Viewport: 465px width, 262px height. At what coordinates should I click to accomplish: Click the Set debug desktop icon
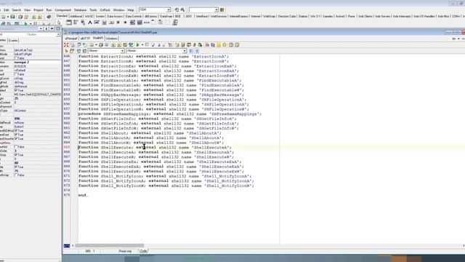coord(182,9)
